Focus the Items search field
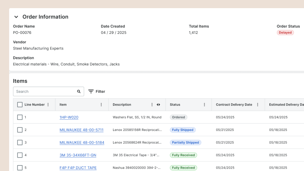 pyautogui.click(x=49, y=92)
